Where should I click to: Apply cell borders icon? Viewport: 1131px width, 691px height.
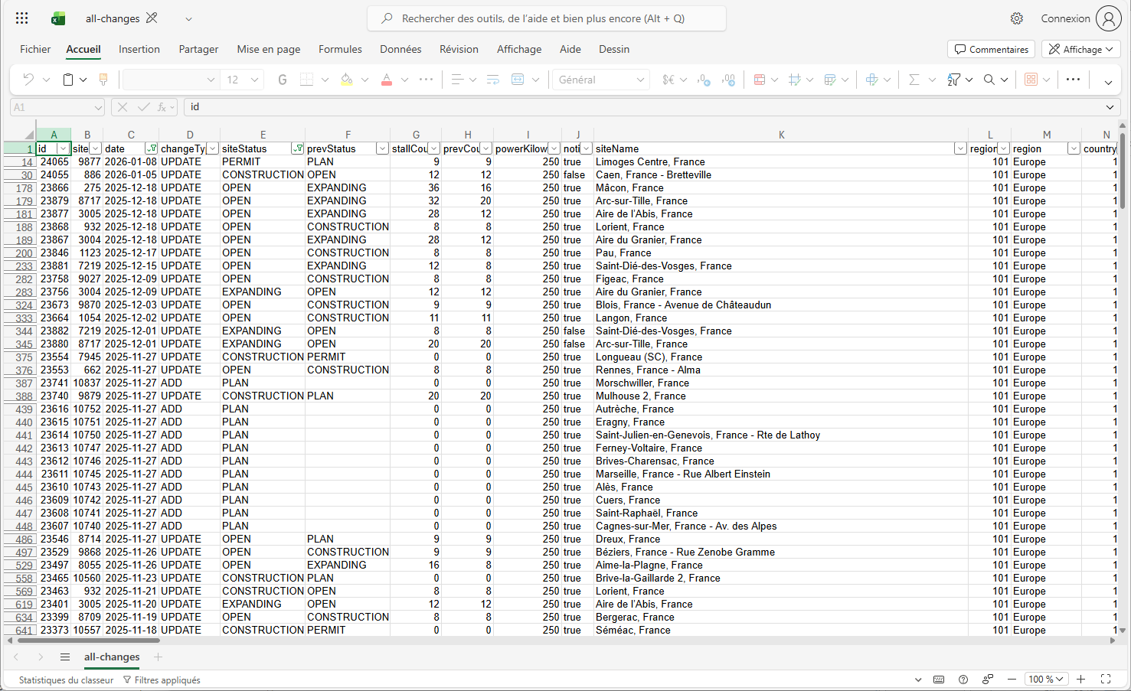coord(307,80)
